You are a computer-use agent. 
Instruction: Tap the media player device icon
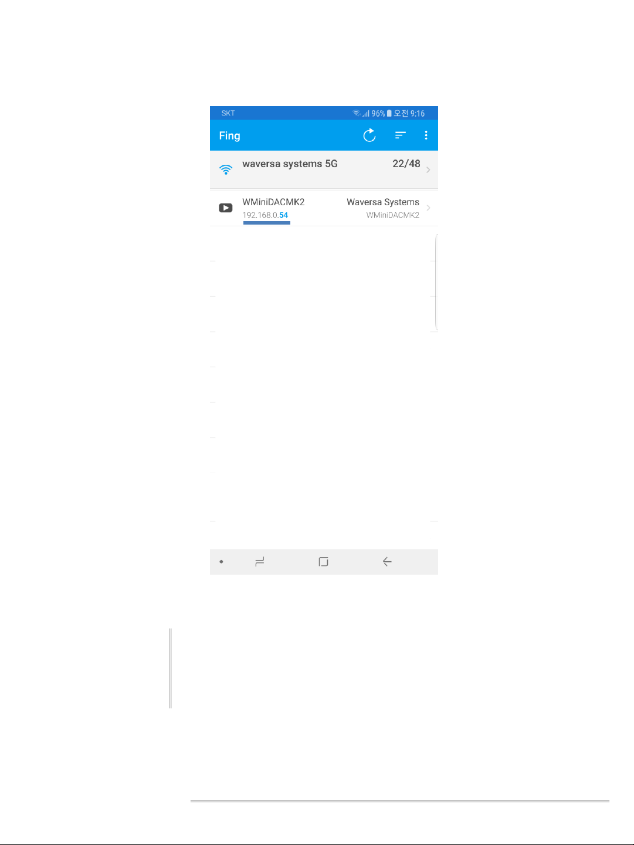pyautogui.click(x=226, y=208)
